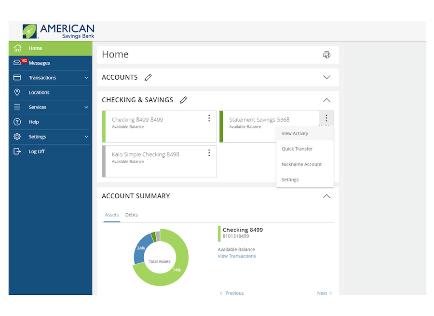Edit Checking & Savings with pencil icon

(x=183, y=100)
